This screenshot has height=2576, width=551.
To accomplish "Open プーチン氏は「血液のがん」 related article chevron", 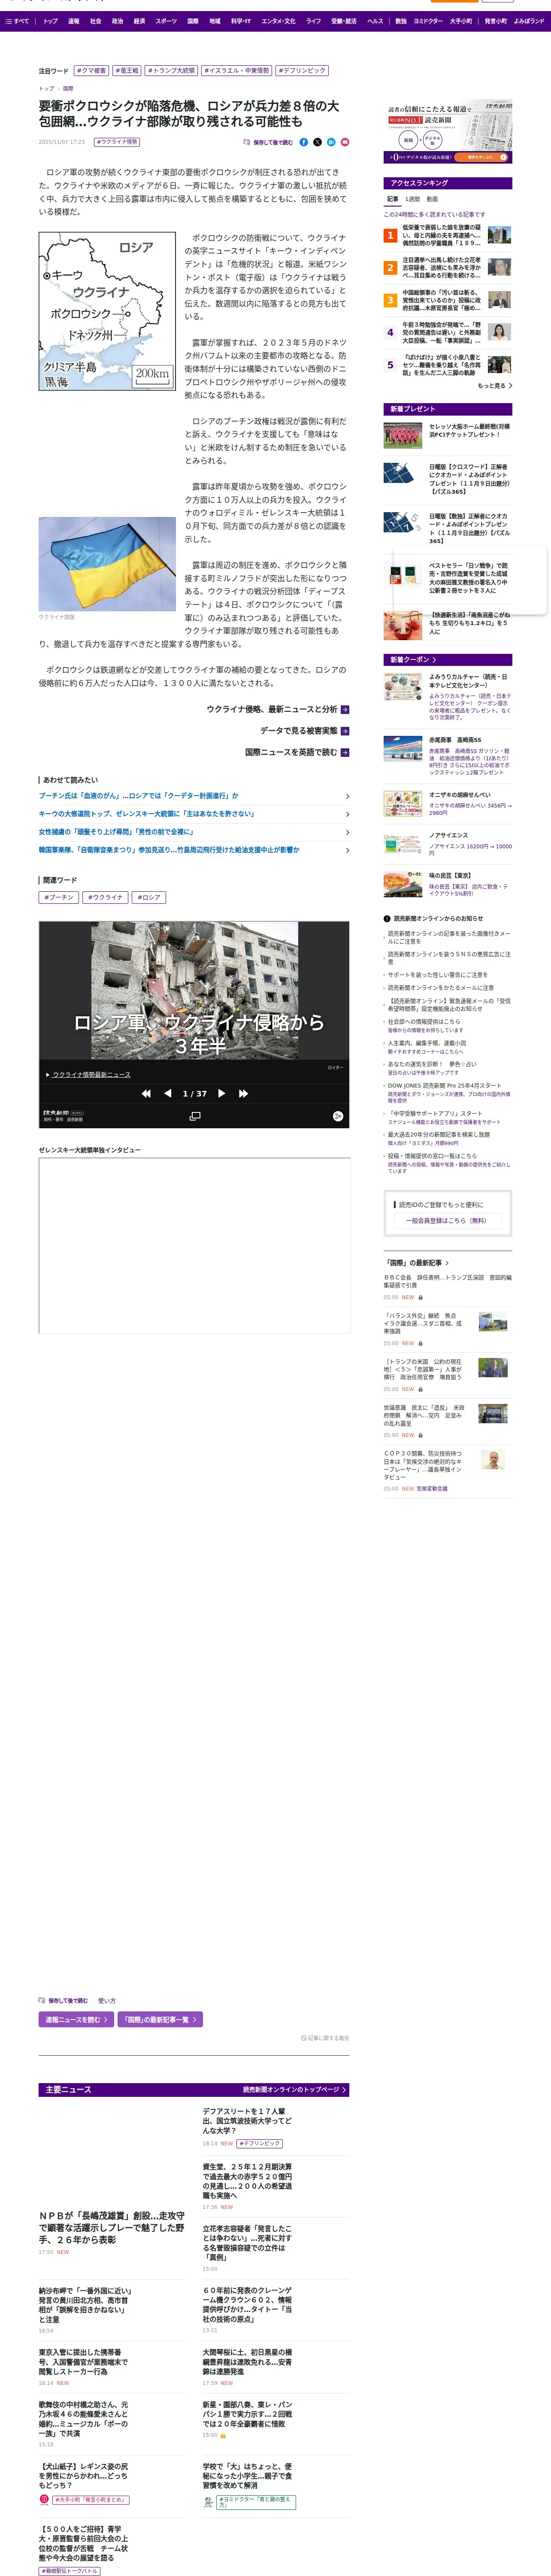I will coord(347,796).
